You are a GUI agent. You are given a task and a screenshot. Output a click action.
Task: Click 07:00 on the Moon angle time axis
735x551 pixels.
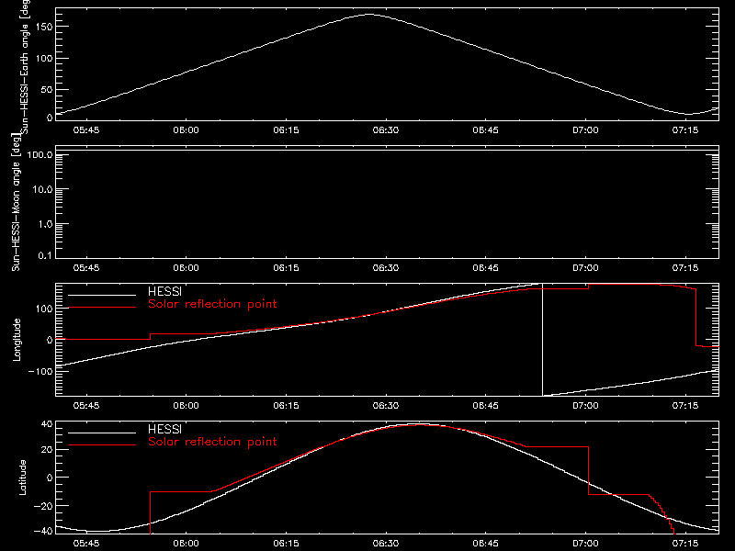click(x=585, y=268)
